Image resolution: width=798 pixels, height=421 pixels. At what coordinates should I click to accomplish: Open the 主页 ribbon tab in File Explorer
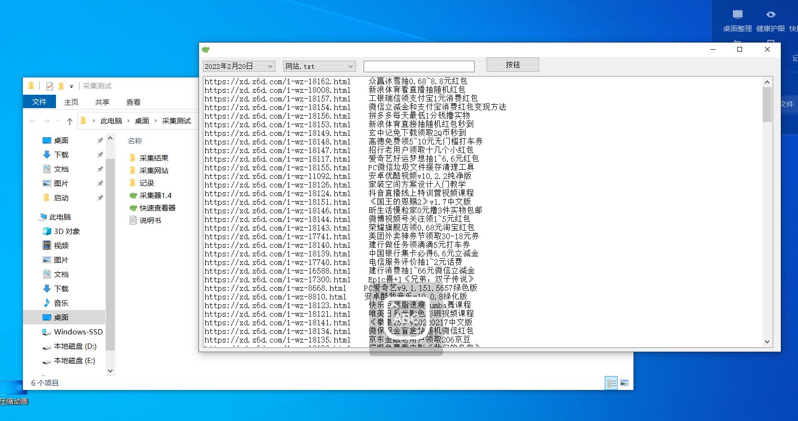(x=71, y=102)
